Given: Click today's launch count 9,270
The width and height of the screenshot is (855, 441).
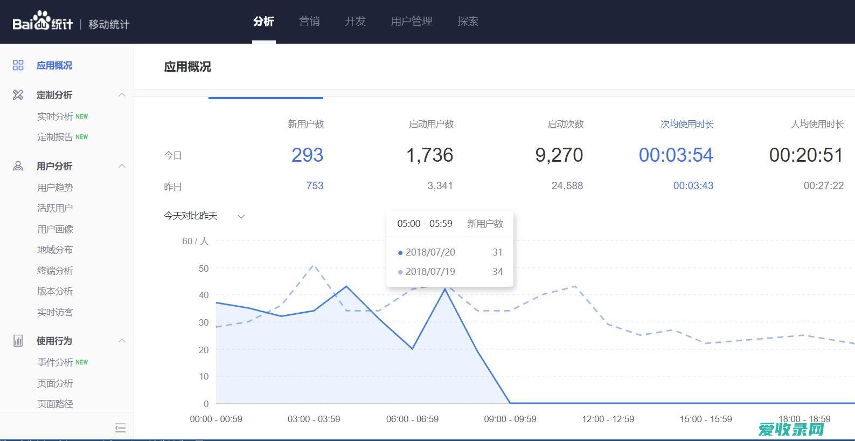Looking at the screenshot, I should click(559, 155).
